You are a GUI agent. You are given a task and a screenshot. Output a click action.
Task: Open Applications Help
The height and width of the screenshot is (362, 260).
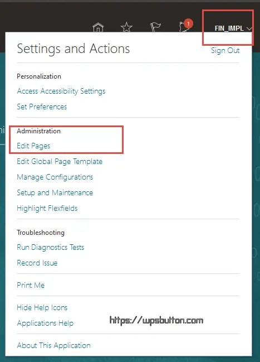click(45, 323)
